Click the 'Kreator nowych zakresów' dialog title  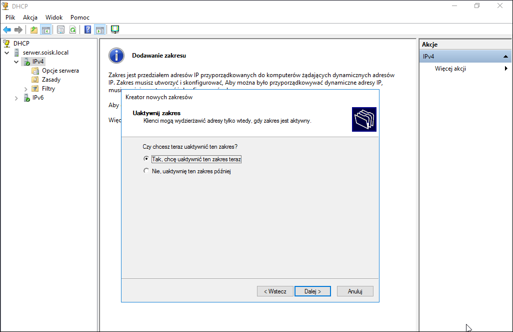click(159, 97)
